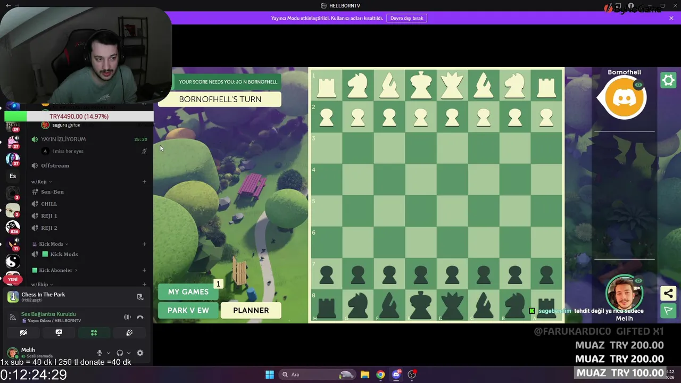This screenshot has height=383, width=681.
Task: Add a channel to Kick Mods category
Action: point(144,244)
